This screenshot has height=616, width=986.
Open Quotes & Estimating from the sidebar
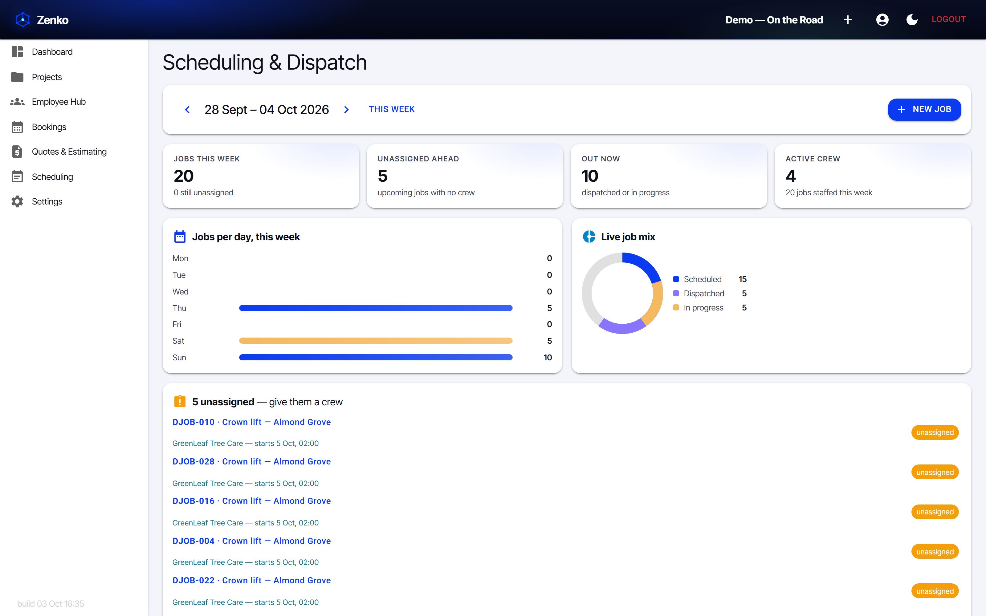coord(74,152)
